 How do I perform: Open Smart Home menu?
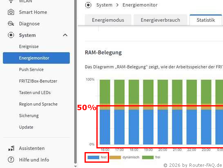(33, 12)
